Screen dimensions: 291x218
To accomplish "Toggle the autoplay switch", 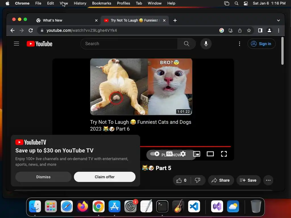I will (155, 154).
